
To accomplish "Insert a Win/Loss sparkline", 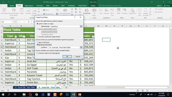I will tap(112, 12).
